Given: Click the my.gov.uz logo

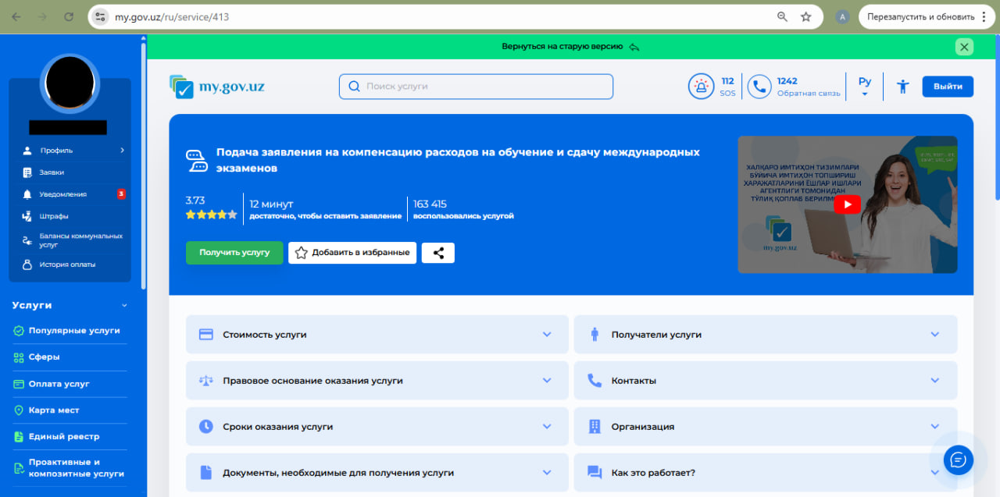Looking at the screenshot, I should [x=217, y=87].
